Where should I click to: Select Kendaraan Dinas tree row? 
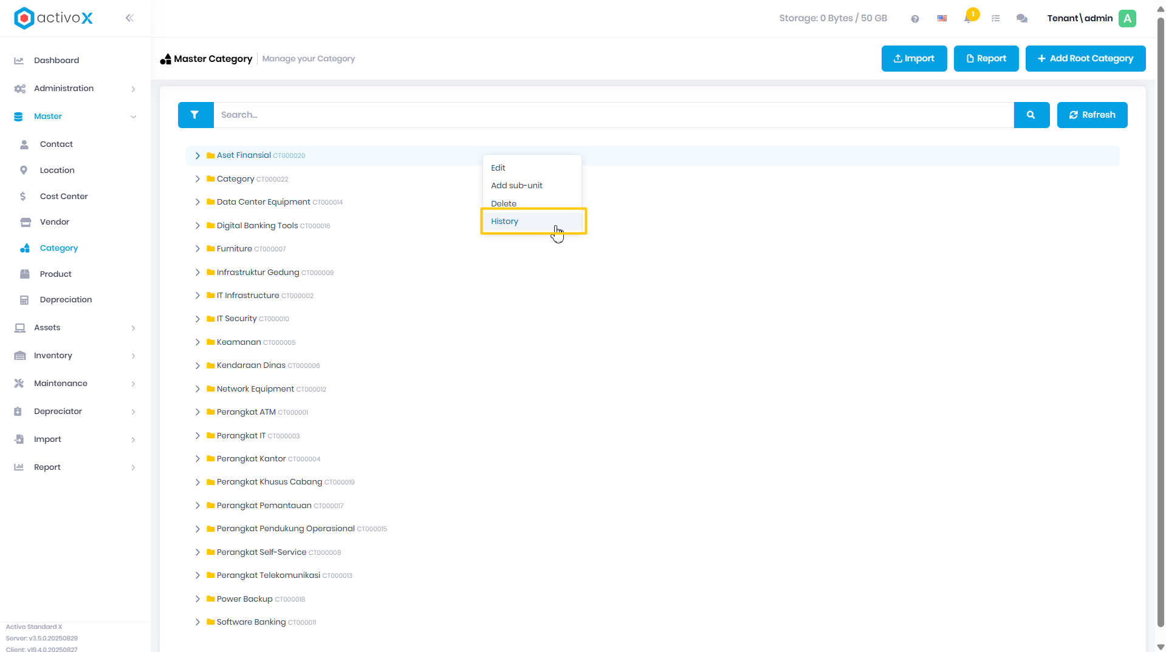point(653,365)
